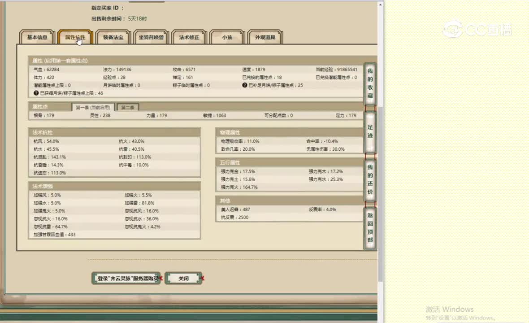The image size is (529, 323).
Task: Click the 强力克金：17.5% entry
Action: click(238, 171)
